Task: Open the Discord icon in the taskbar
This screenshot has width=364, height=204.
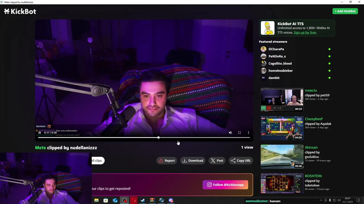Action: click(x=171, y=200)
